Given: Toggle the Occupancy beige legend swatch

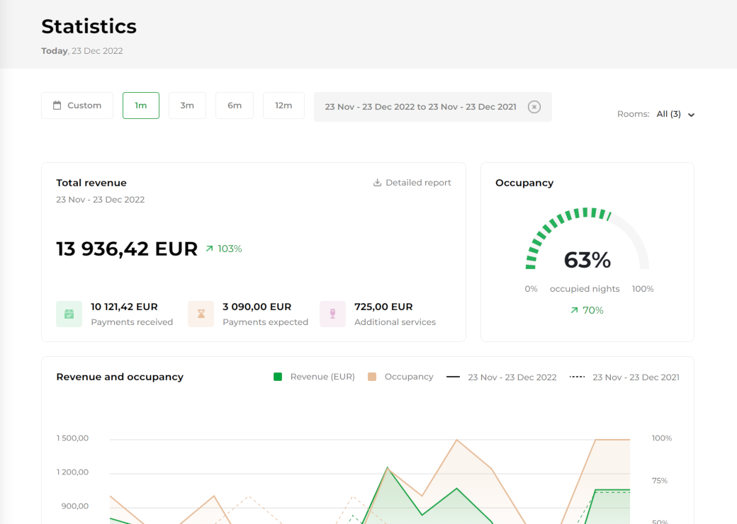Looking at the screenshot, I should click(x=372, y=377).
